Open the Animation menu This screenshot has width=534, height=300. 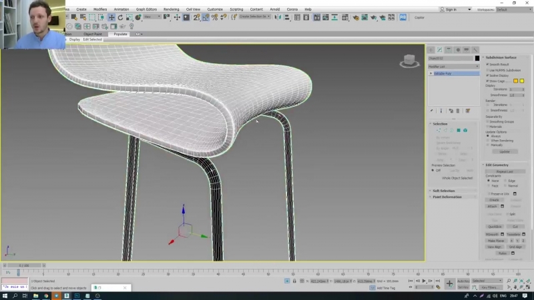coord(121,9)
